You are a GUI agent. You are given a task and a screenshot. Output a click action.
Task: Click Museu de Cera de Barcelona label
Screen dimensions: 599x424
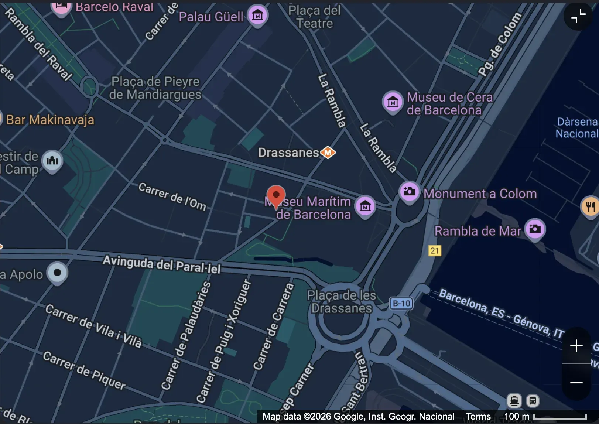pyautogui.click(x=450, y=104)
